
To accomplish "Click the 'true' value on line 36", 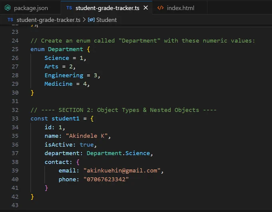I will (x=86, y=145).
